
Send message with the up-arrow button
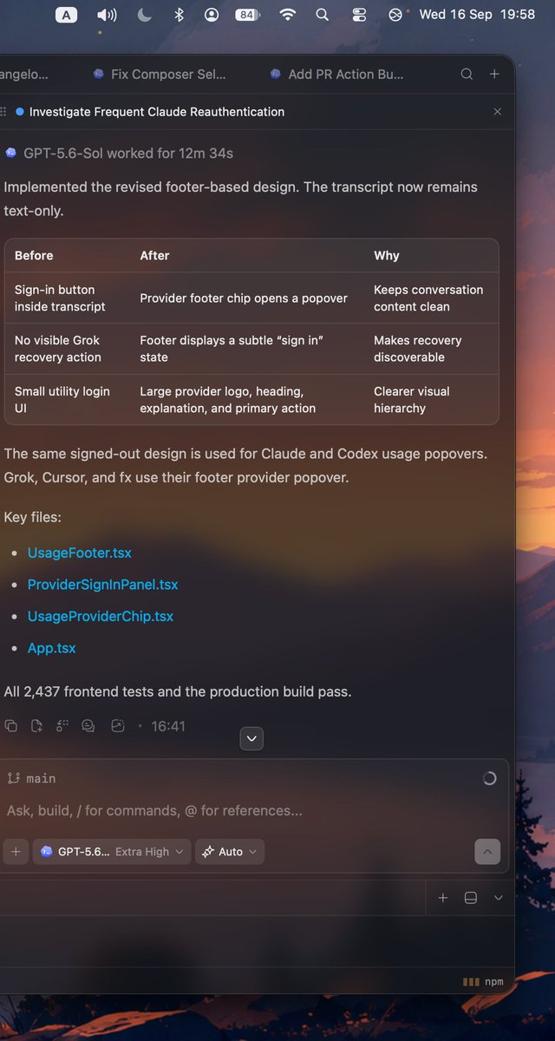[x=487, y=852]
